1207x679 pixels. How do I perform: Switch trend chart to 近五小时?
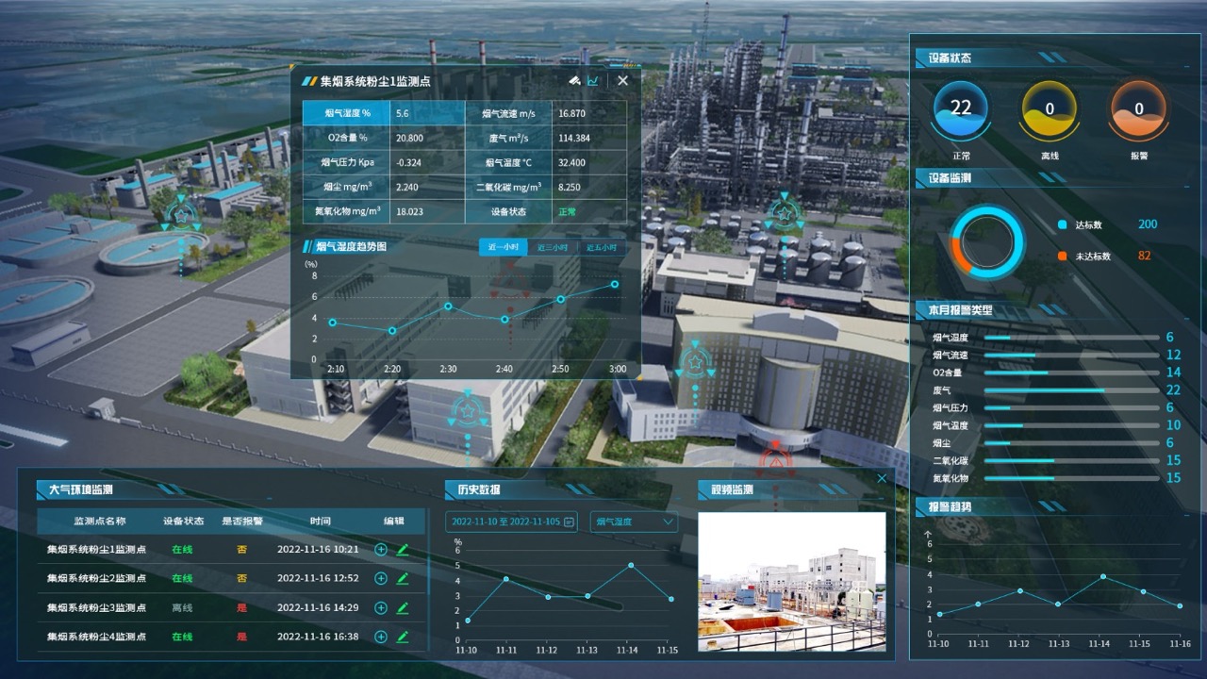pos(602,247)
